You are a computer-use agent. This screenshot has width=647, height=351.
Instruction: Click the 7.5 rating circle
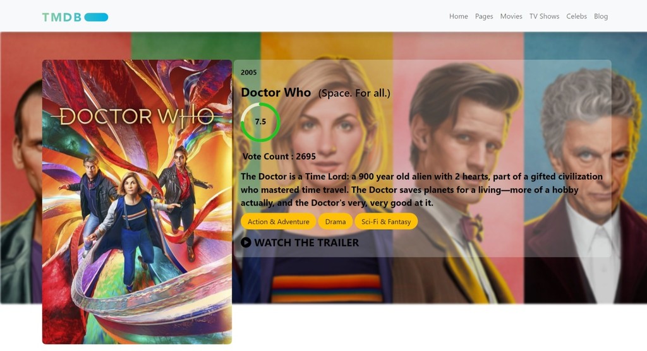tap(260, 122)
